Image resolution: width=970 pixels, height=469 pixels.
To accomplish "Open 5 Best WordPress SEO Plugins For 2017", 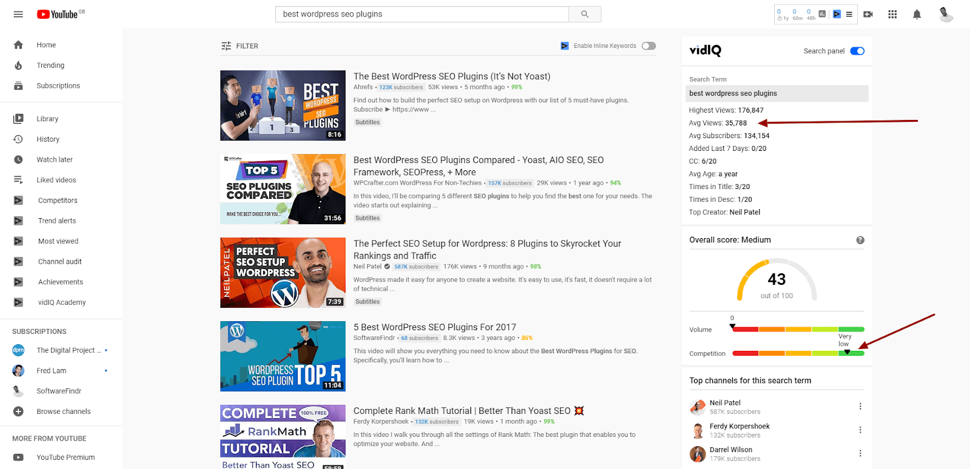I will (435, 327).
